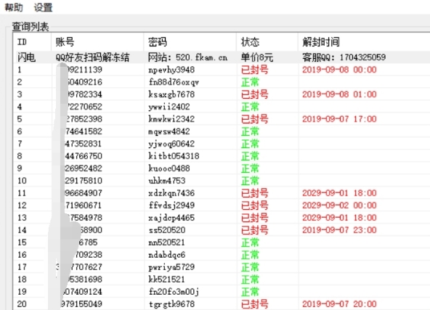The width and height of the screenshot is (430, 310).
Task: Select password ffvdsj2949 in row 12
Action: pyautogui.click(x=171, y=205)
